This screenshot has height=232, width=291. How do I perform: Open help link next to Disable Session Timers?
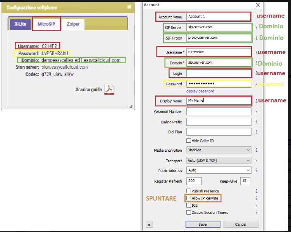point(257,212)
